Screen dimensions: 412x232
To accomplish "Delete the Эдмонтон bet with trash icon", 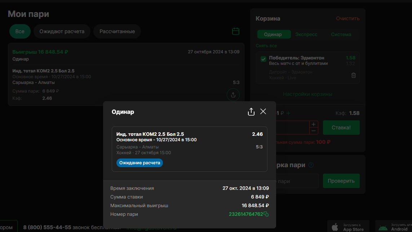I will tap(354, 75).
